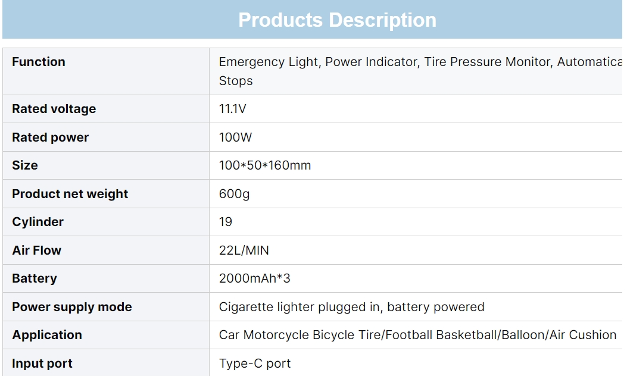This screenshot has height=376, width=627.
Task: Click the Function row label
Action: (39, 62)
